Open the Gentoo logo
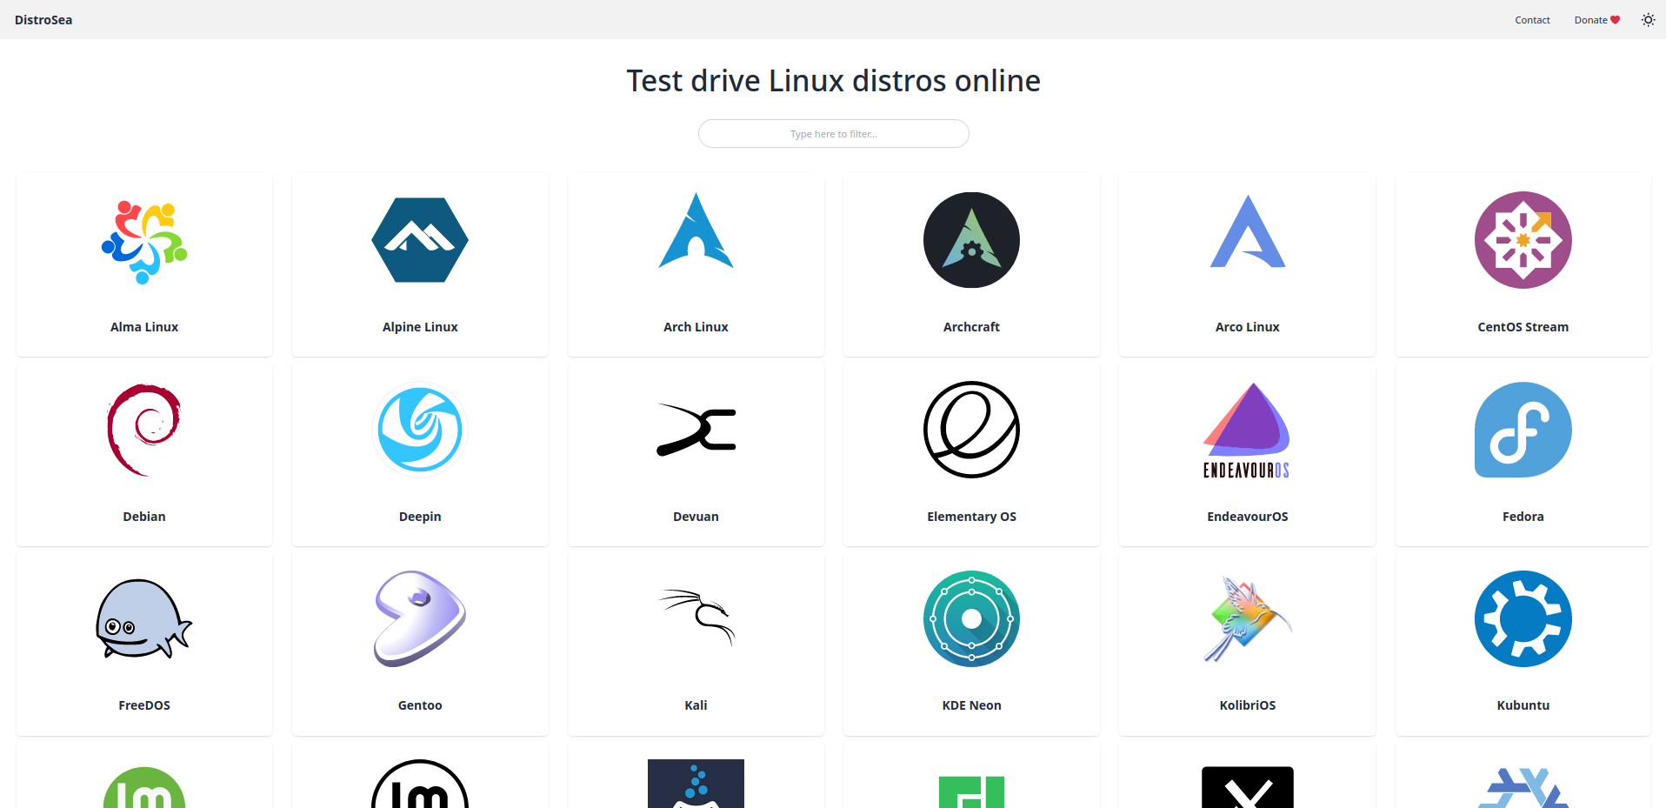The height and width of the screenshot is (808, 1666). (x=420, y=618)
